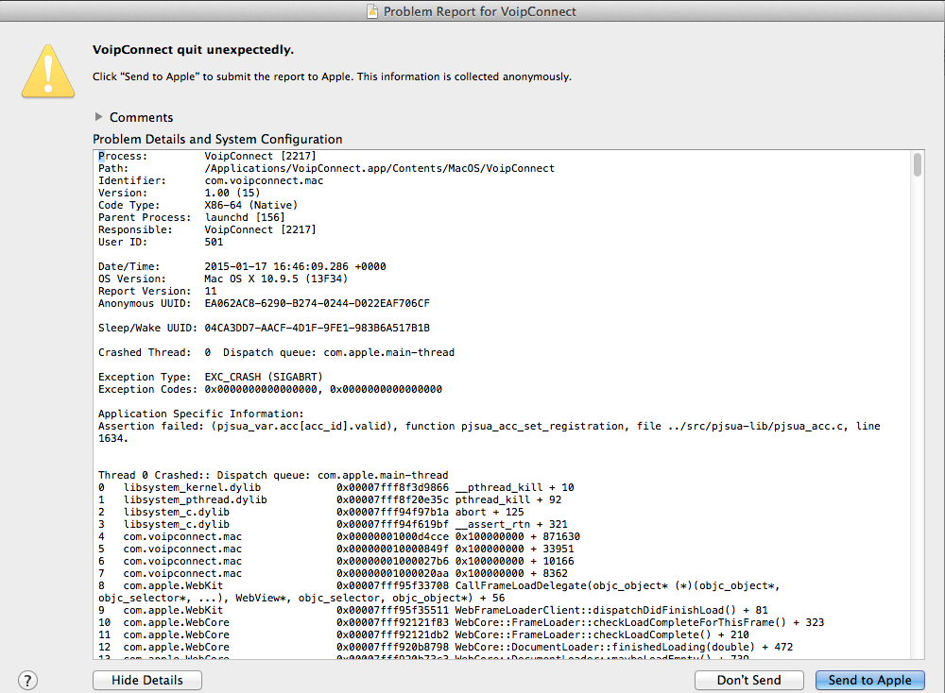Click the 'Thread 0 Crashed::' header line
The width and height of the screenshot is (945, 693).
(273, 475)
